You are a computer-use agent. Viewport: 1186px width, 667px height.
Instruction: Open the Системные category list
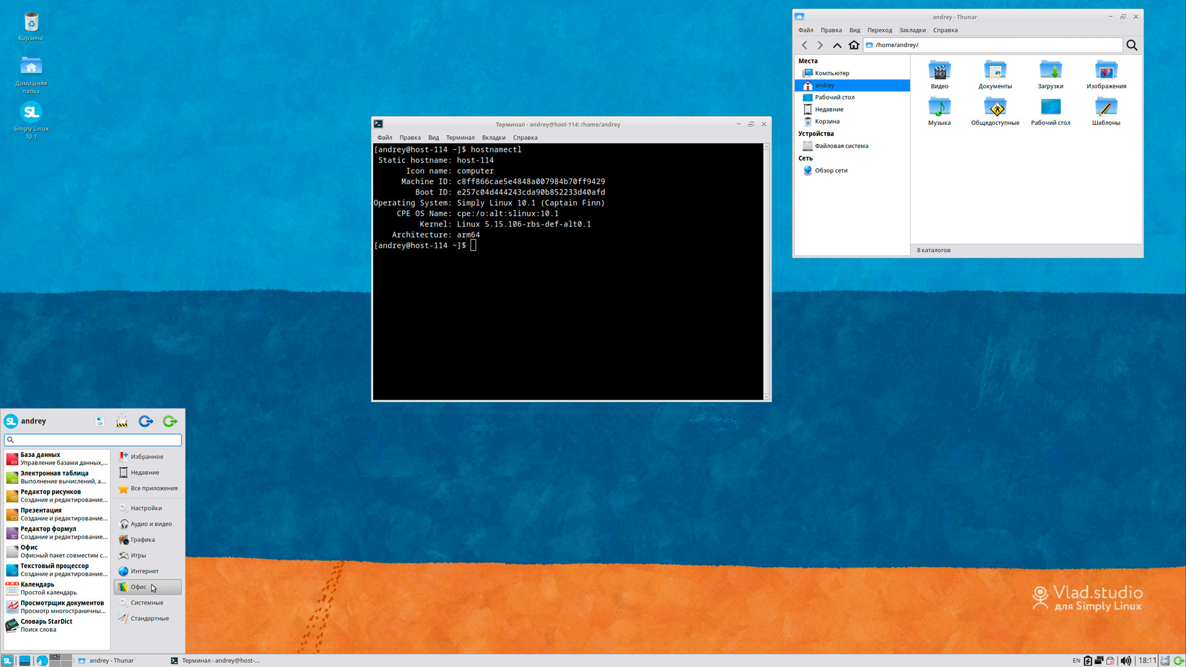146,603
